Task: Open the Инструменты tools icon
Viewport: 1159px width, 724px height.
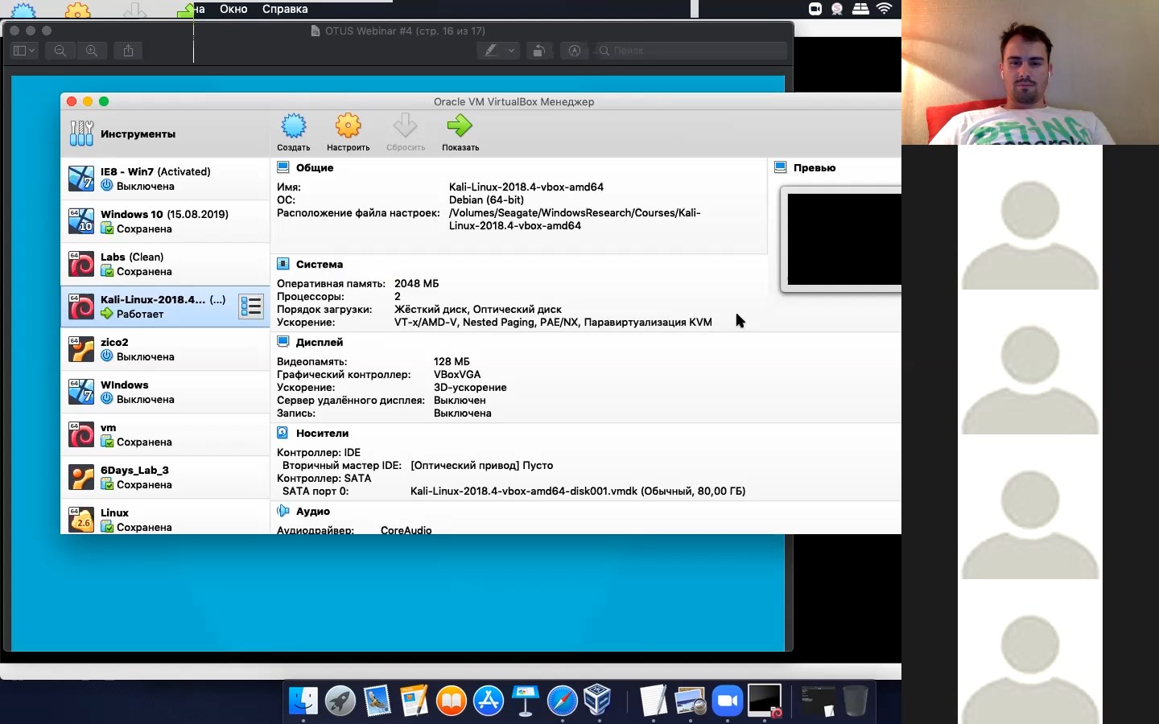Action: click(x=81, y=134)
